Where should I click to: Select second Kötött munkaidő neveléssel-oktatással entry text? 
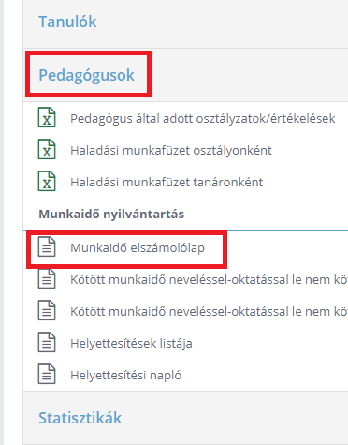coord(210,312)
